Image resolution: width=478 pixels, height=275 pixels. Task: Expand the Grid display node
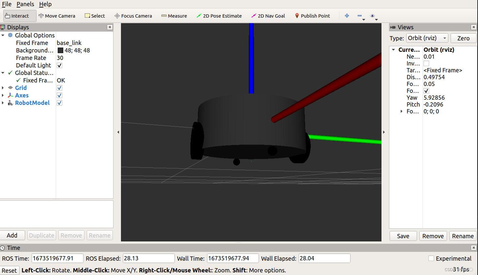(3, 88)
